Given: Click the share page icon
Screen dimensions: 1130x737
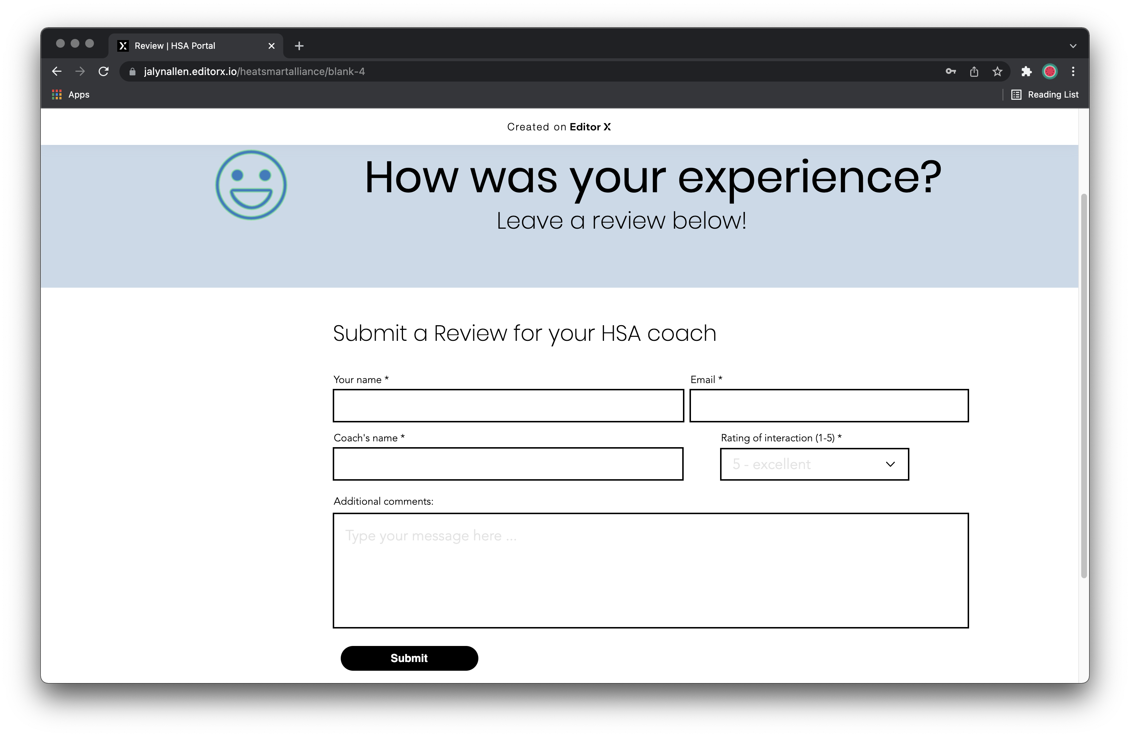Looking at the screenshot, I should (974, 71).
